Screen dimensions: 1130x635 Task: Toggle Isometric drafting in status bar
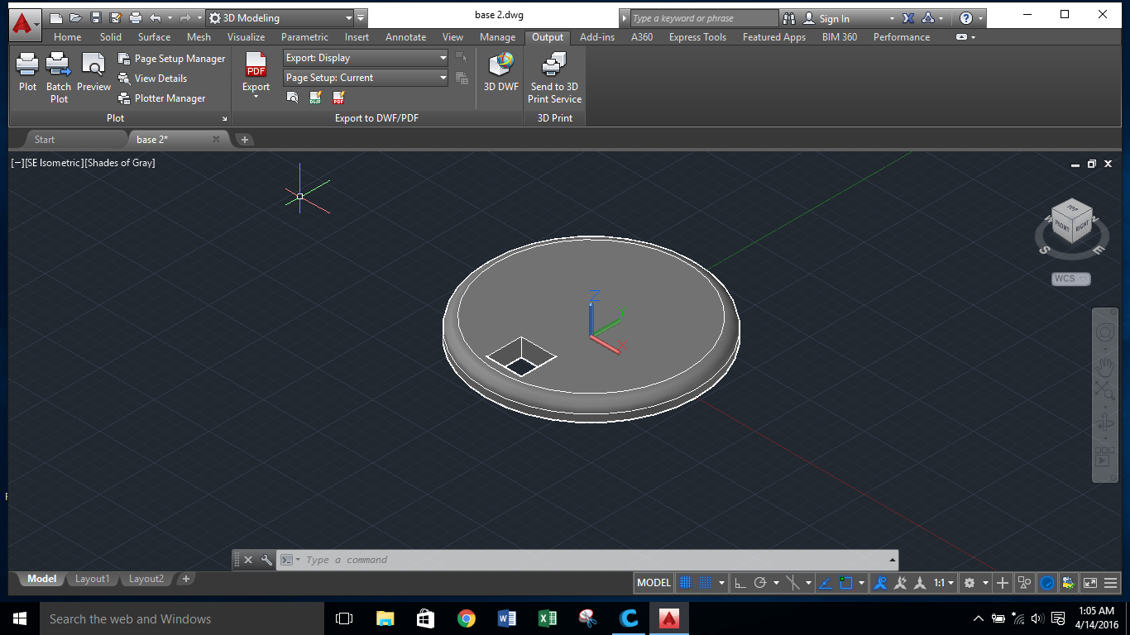[792, 583]
